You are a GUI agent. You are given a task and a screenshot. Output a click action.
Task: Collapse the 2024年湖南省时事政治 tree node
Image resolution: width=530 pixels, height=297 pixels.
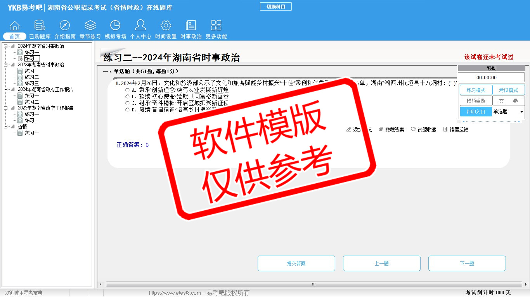point(5,46)
